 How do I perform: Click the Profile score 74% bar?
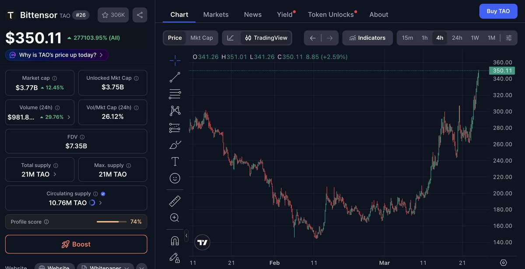(112, 222)
